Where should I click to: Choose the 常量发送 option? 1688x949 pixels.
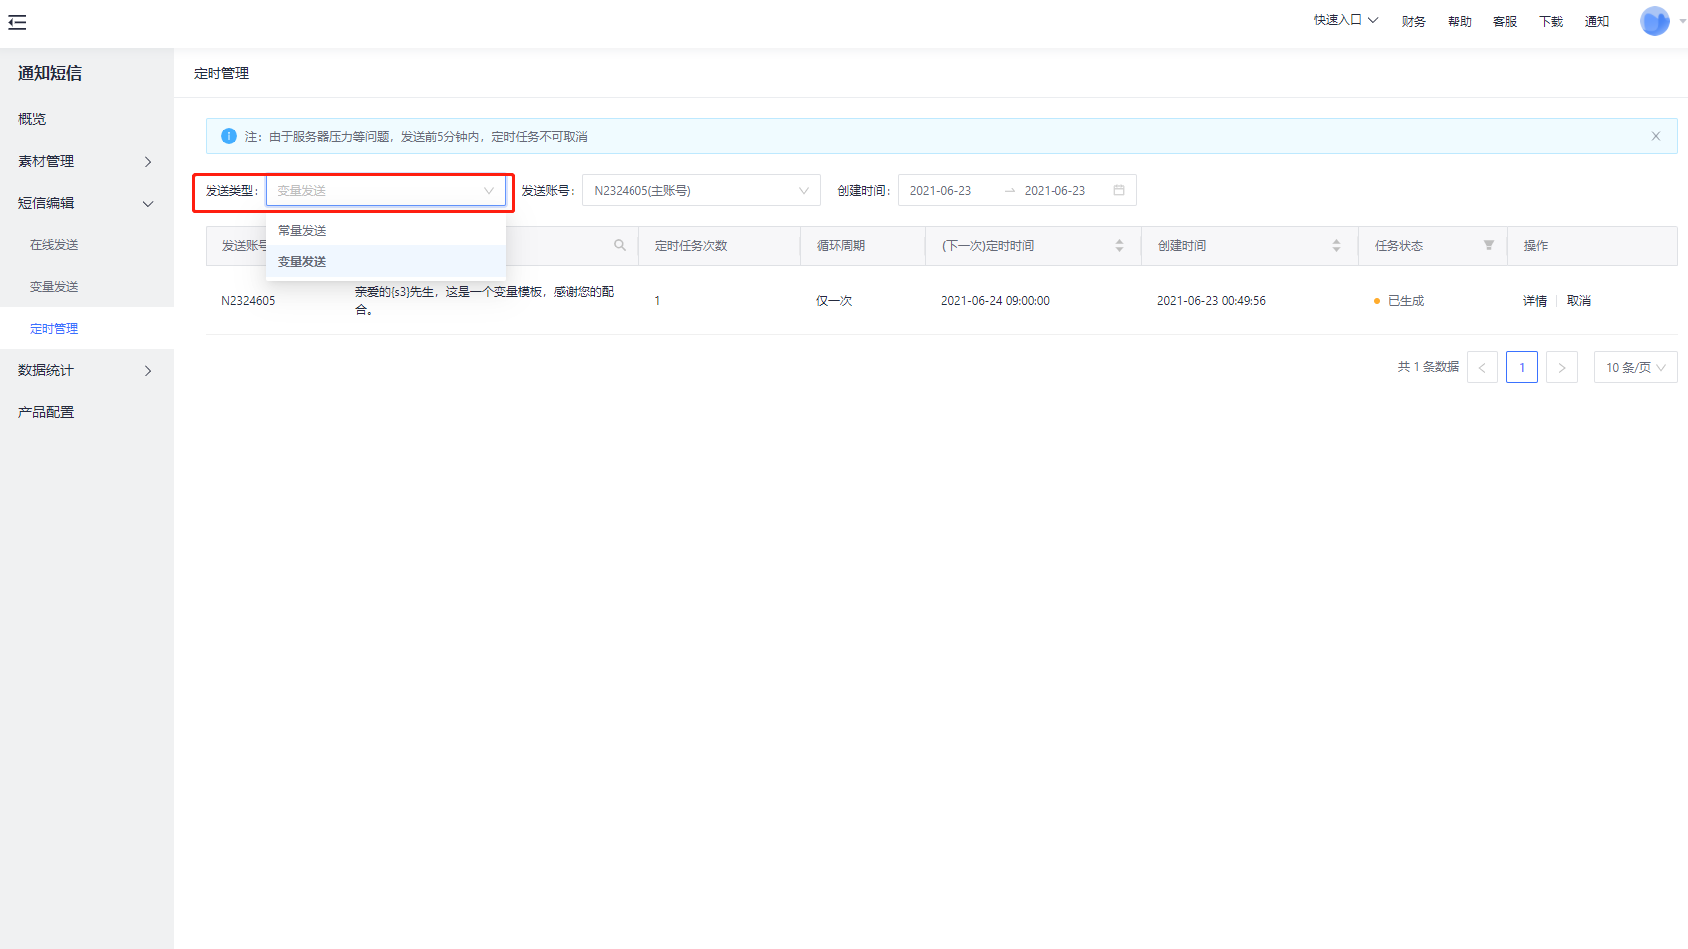pyautogui.click(x=386, y=230)
